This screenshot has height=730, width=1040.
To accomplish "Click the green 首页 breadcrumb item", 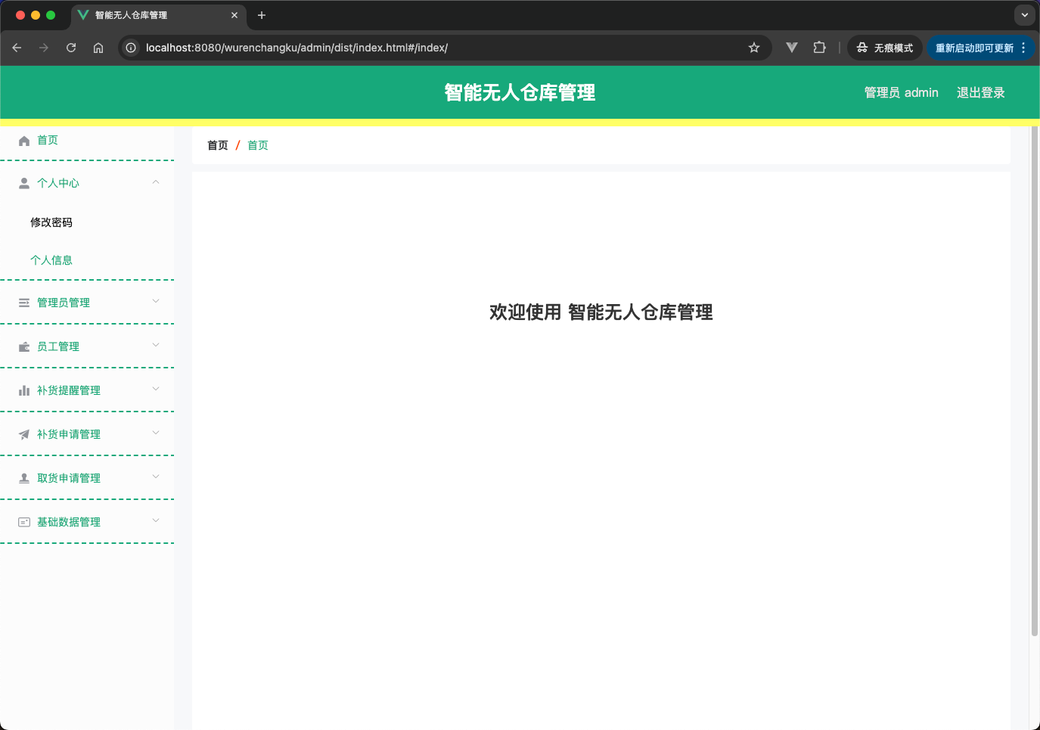I will (258, 145).
